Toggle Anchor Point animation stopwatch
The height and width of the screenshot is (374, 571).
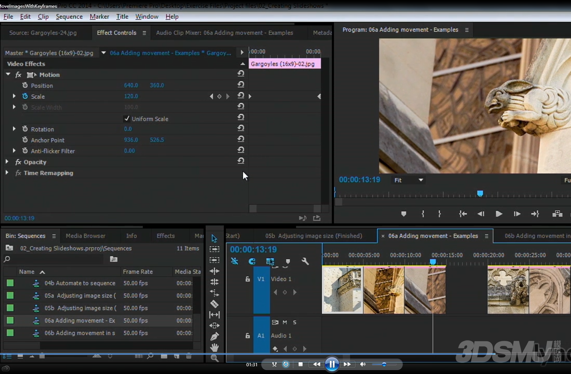pos(25,140)
